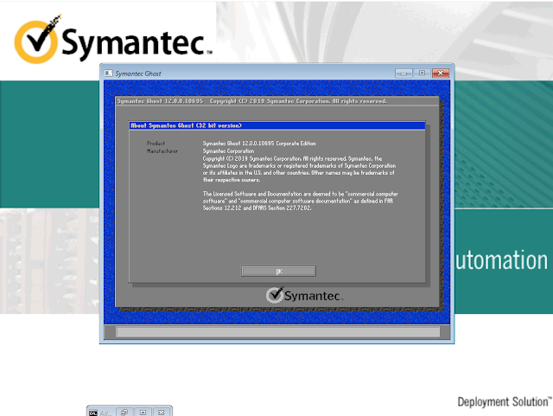Viewport: 553px width, 416px height.
Task: Click the Ghost header line 'Symantec Ghost 12.0.0.10695 Copyright'
Action: 252,101
